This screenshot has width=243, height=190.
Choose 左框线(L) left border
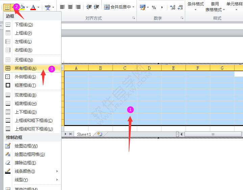[32, 41]
